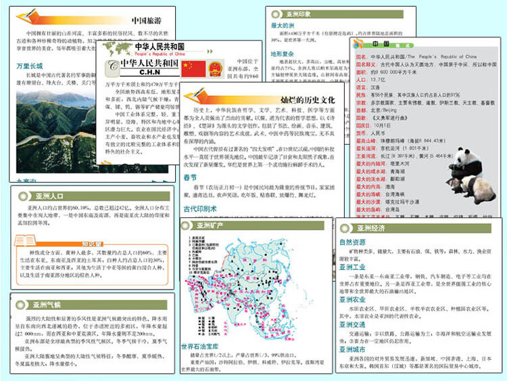Click the 民族 label
This screenshot has height=381, width=507.
click(361, 95)
